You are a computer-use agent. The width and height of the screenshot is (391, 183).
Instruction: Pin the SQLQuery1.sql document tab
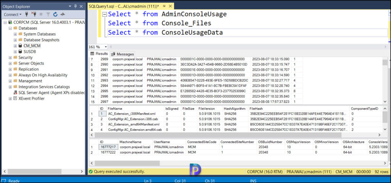coord(164,5)
